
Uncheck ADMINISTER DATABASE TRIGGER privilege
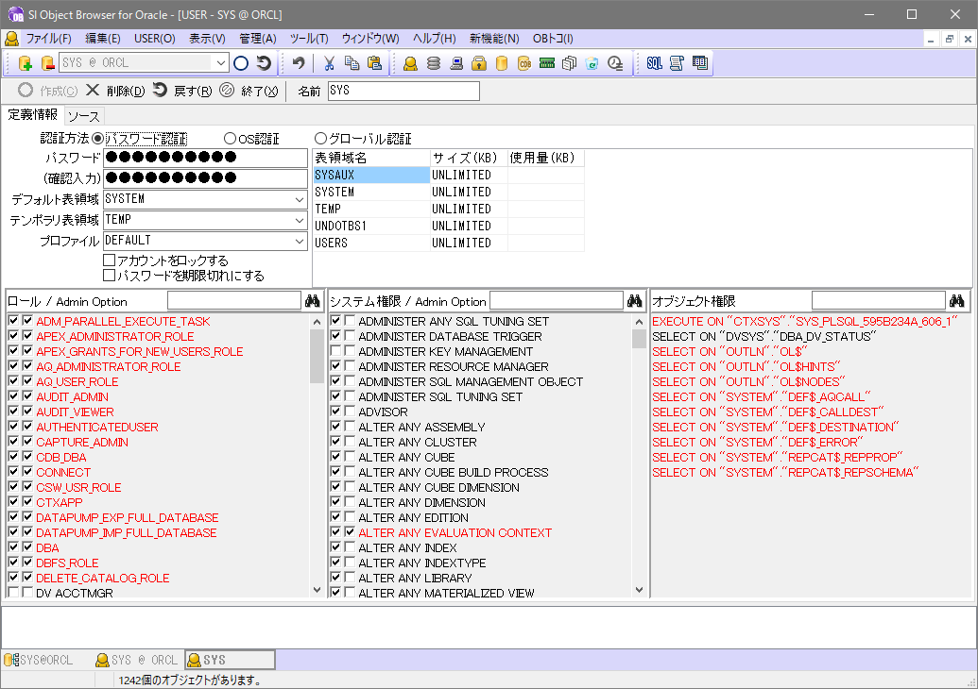(x=335, y=336)
